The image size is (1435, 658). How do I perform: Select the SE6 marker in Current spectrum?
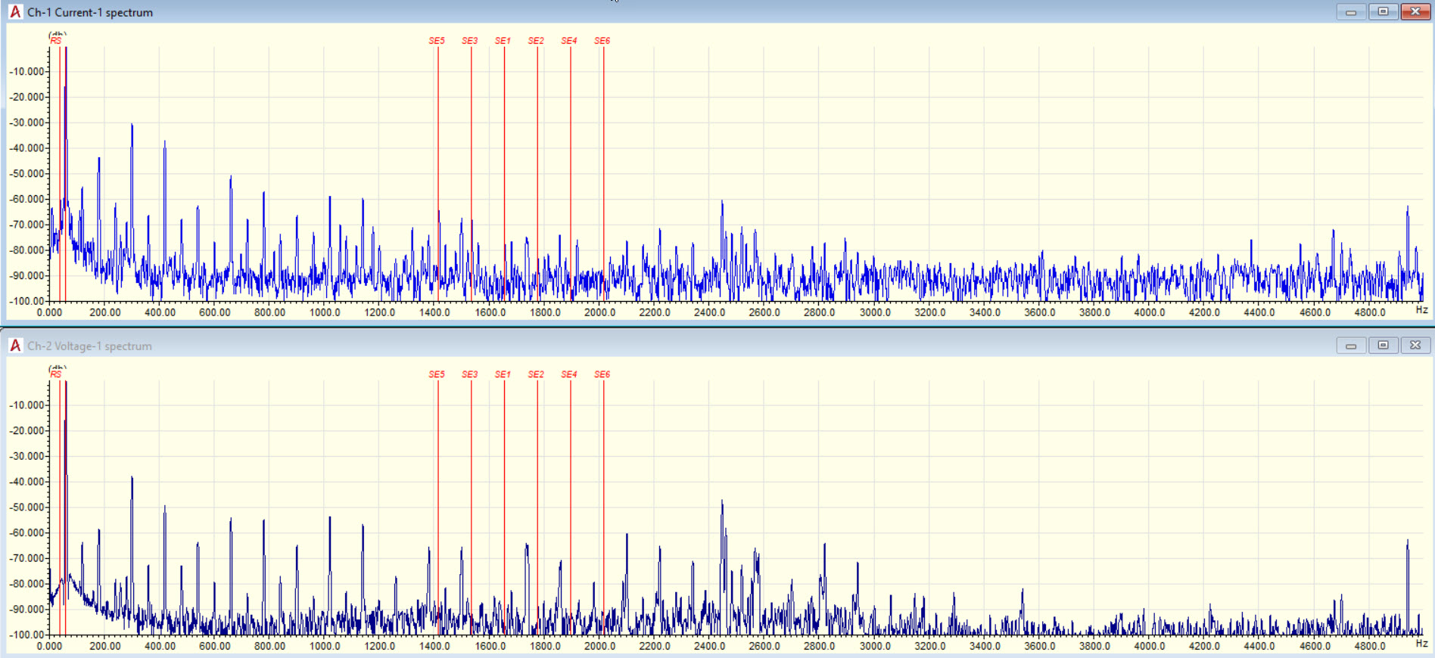pos(602,41)
